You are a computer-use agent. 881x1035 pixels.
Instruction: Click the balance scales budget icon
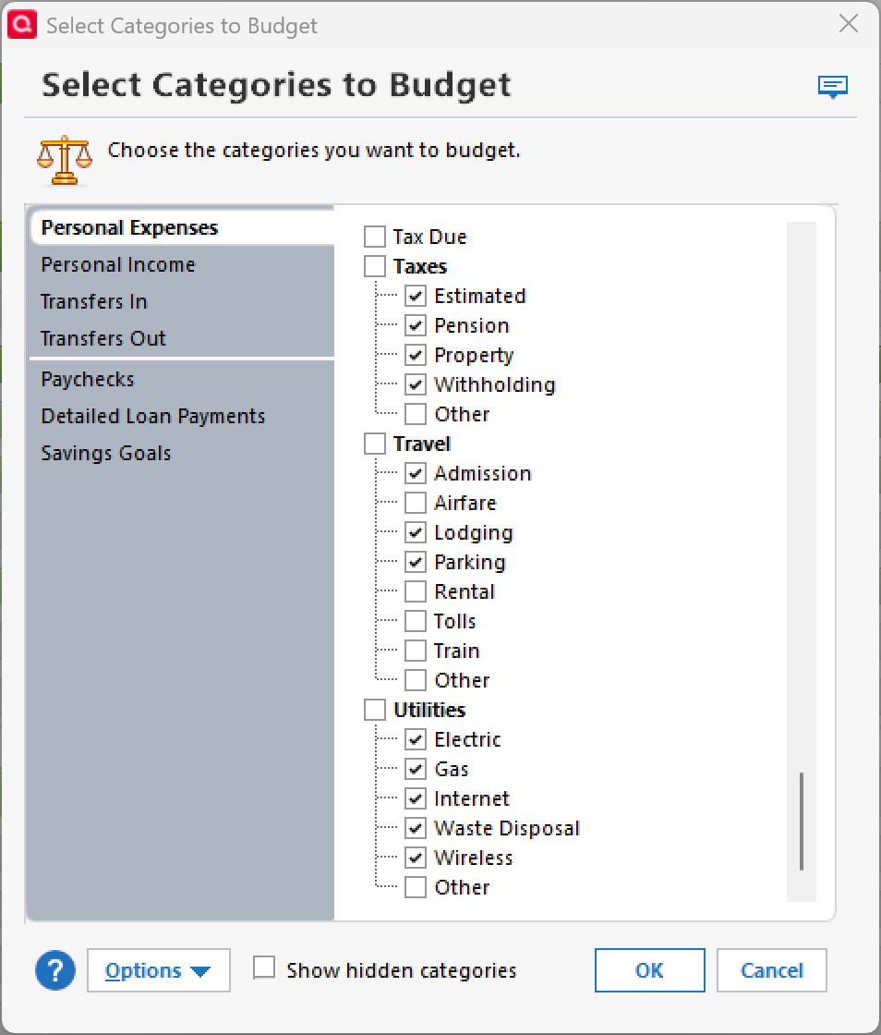click(x=65, y=162)
